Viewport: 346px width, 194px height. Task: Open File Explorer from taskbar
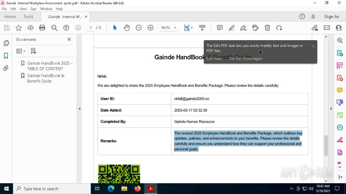tap(124, 189)
